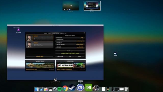Click the Online Status row in summary
Screen dimensions: 163x92
click(70, 48)
